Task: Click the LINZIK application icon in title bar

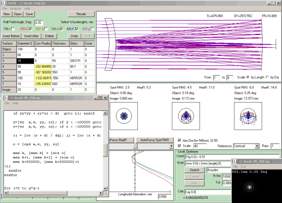Action: pyautogui.click(x=4, y=3)
